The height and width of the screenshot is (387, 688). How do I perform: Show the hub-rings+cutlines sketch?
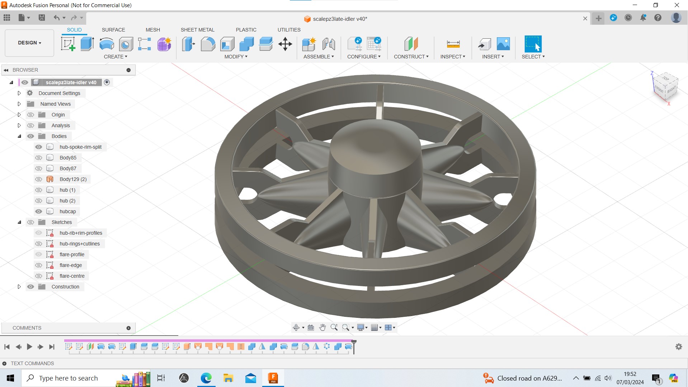(39, 244)
